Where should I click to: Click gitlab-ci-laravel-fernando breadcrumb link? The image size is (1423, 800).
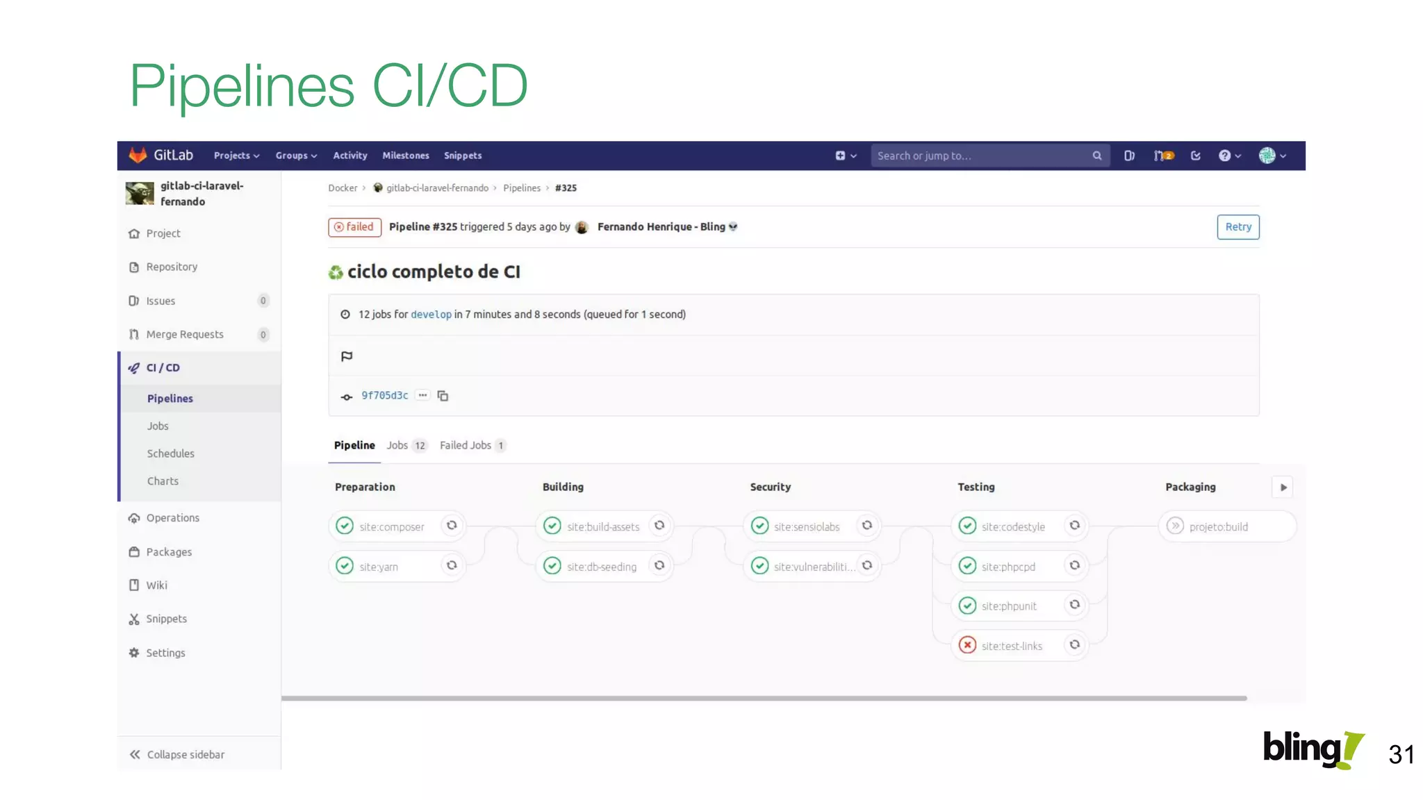tap(437, 188)
